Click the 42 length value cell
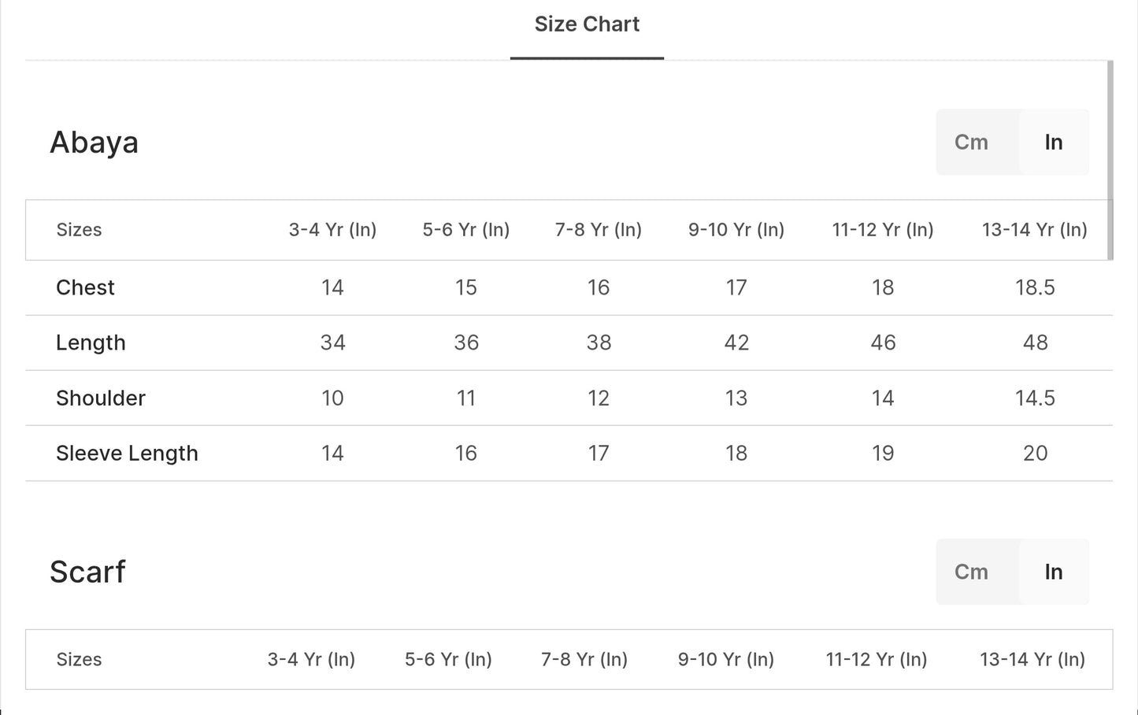1138x715 pixels. click(x=736, y=343)
